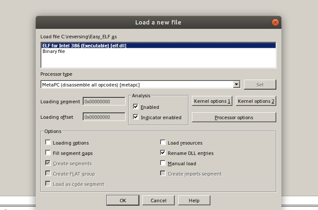Select ELF for Intel 386 loader entry

tap(84, 46)
